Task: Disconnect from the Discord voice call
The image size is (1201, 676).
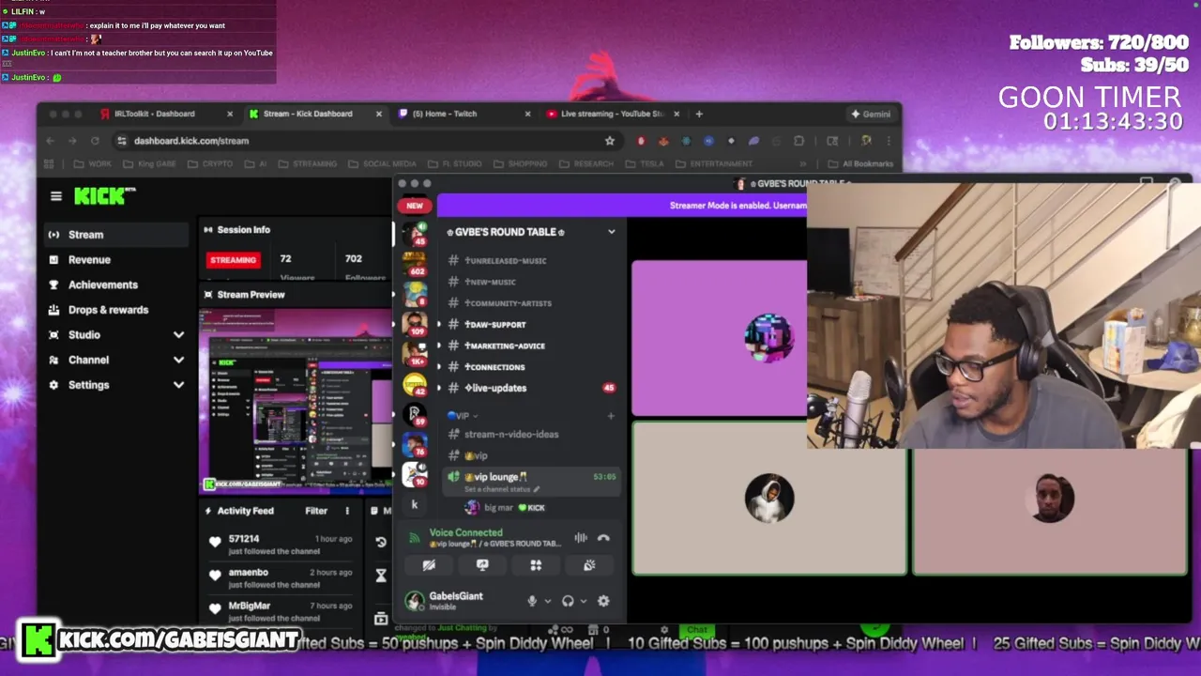Action: point(603,538)
